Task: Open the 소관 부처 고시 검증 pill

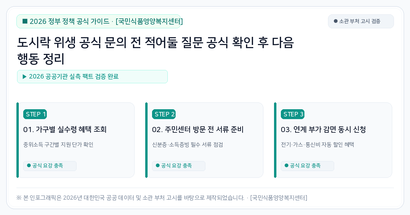Action: (361, 21)
